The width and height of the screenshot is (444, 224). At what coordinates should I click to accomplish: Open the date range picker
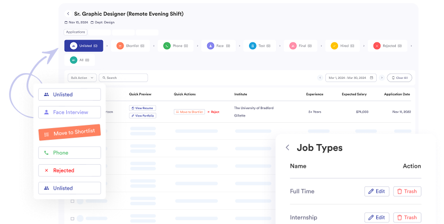click(x=350, y=78)
